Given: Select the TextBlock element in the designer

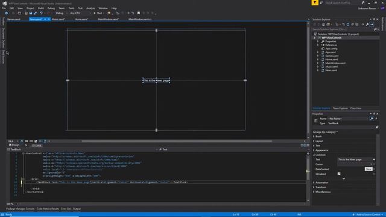Looking at the screenshot, I should coord(156,80).
